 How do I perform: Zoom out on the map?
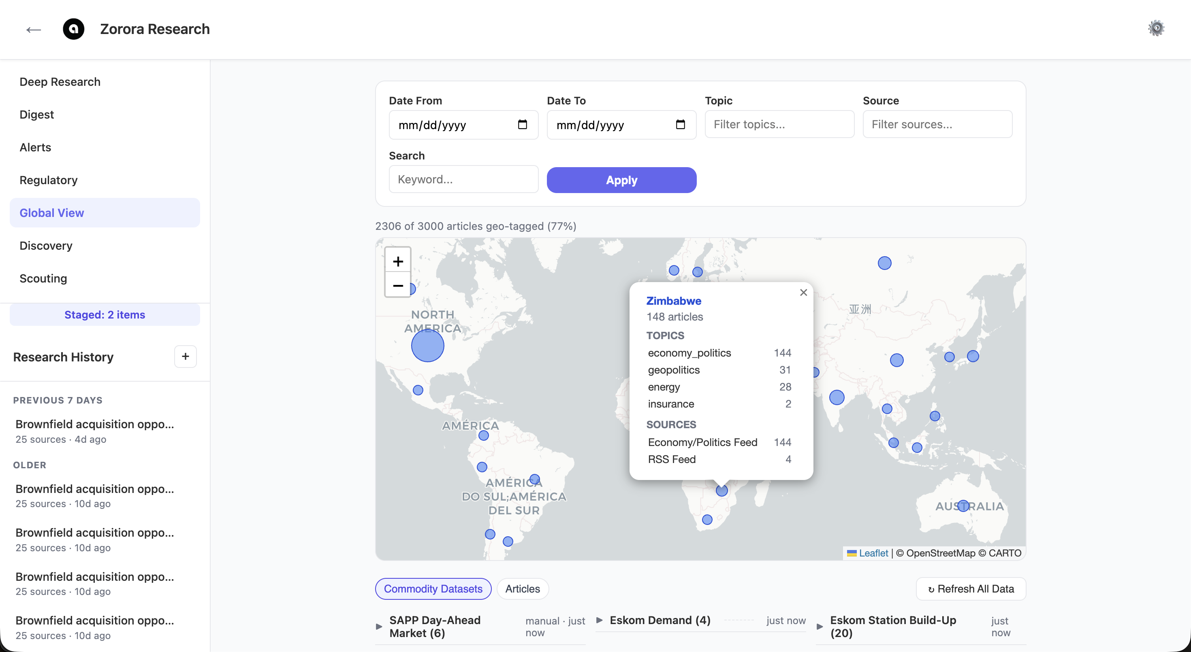point(398,286)
